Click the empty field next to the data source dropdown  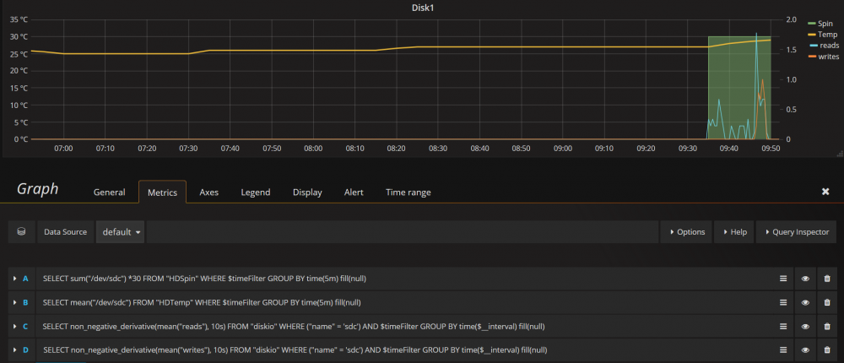pos(402,231)
